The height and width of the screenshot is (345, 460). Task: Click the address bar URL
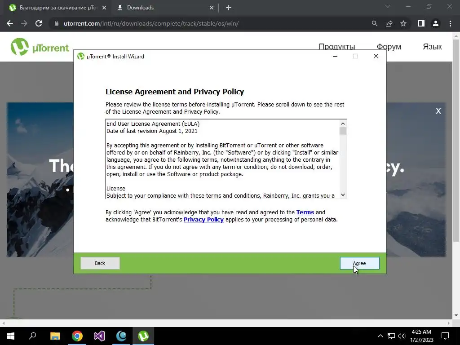[x=151, y=23]
